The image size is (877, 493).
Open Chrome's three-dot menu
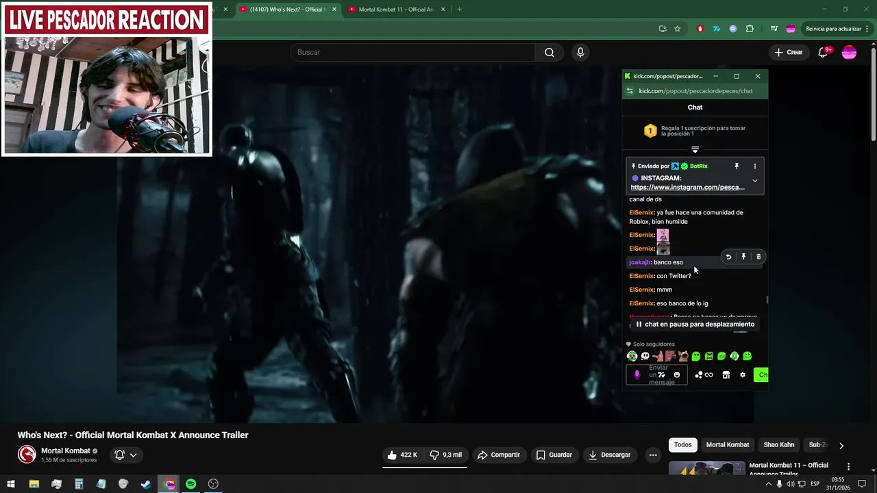coord(867,29)
